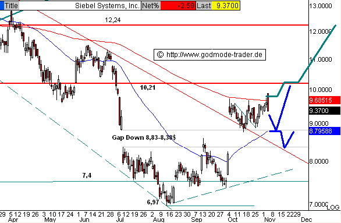Image resolution: width=341 pixels, height=223 pixels.
Task: Click the Title header cell
Action: [x=11, y=5]
